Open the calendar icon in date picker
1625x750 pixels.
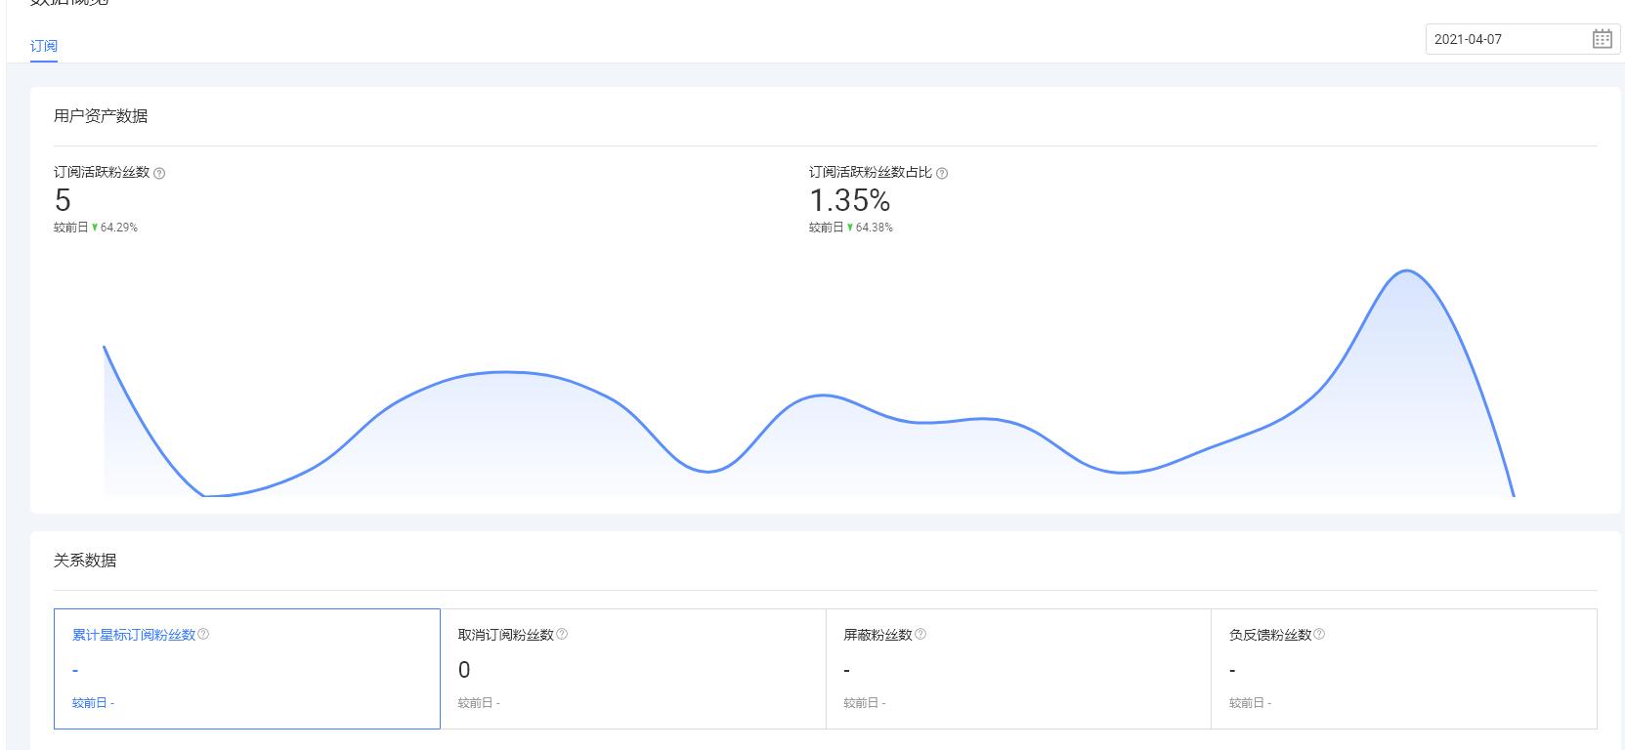pyautogui.click(x=1602, y=39)
